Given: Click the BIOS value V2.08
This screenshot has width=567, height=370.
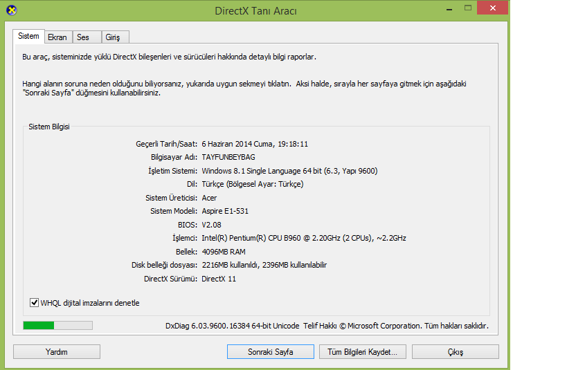Looking at the screenshot, I should (212, 225).
